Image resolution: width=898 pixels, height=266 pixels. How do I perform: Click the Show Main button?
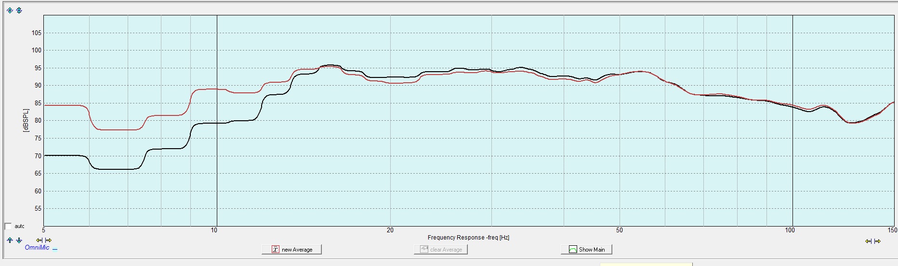586,249
